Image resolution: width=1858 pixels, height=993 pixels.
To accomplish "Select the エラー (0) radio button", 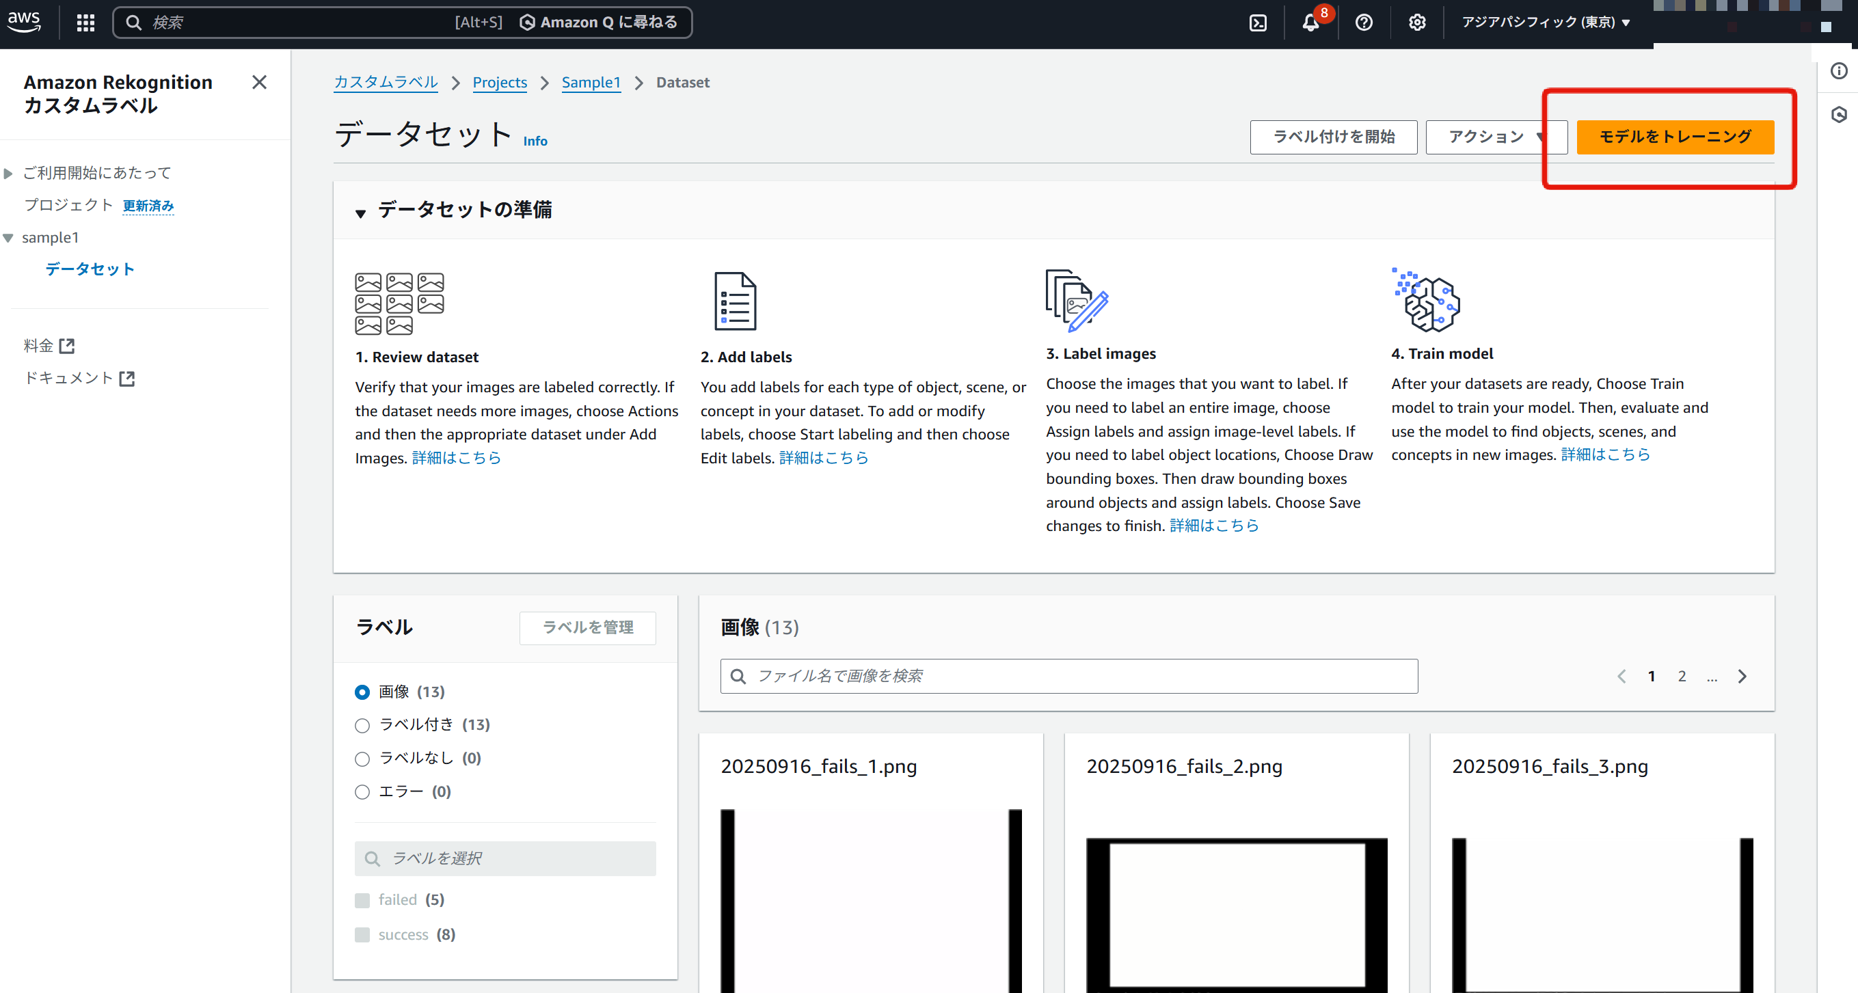I will [x=362, y=793].
